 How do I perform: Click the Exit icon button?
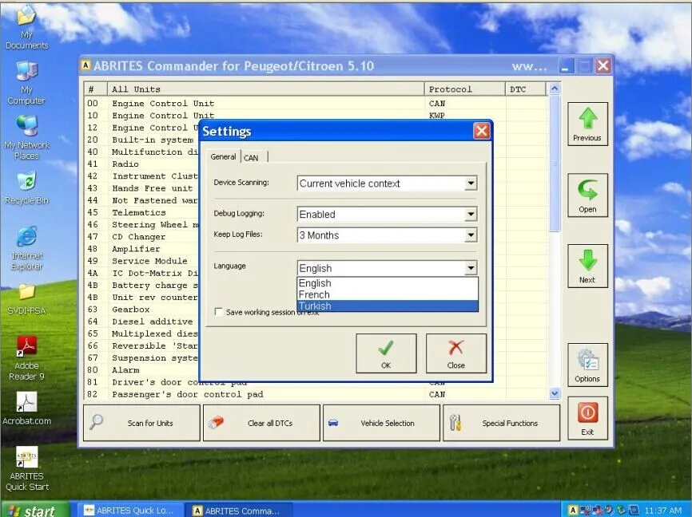(587, 417)
